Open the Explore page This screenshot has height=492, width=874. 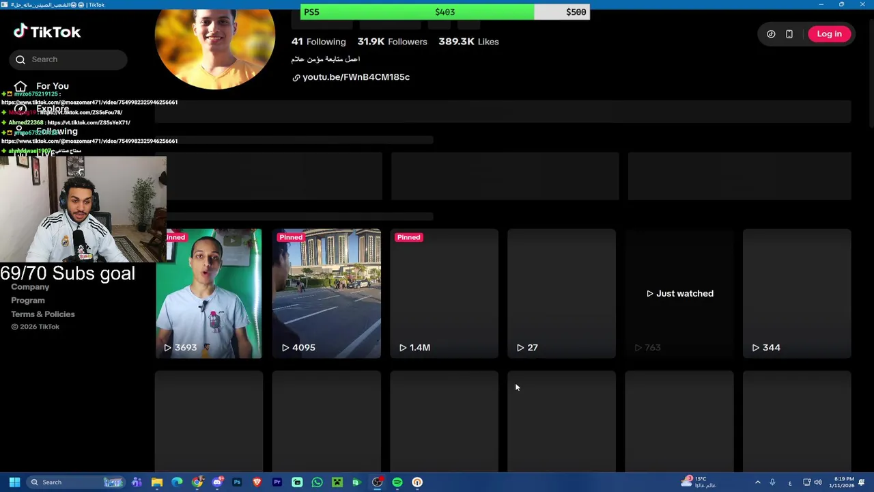tap(53, 109)
